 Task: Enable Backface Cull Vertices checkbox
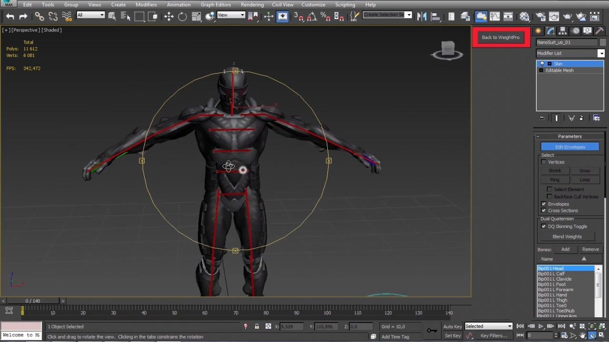[x=550, y=197]
